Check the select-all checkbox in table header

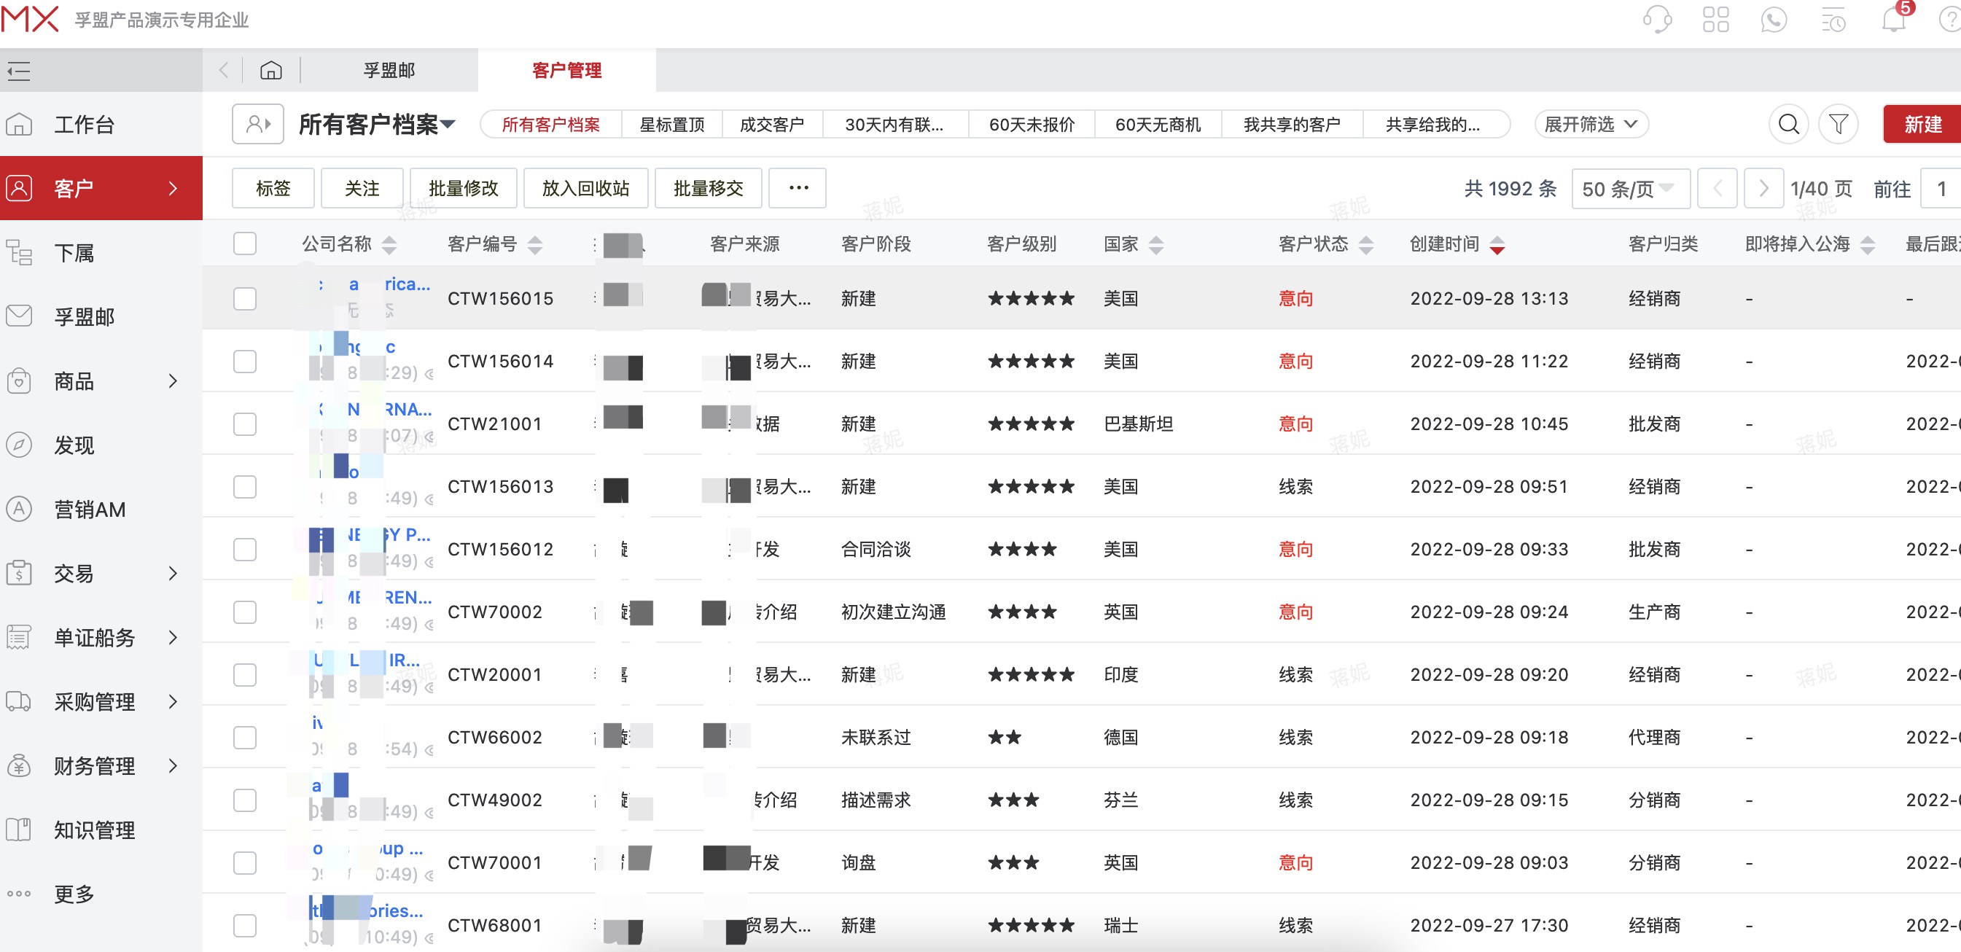244,243
